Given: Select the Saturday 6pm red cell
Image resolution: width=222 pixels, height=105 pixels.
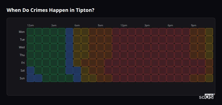Looking at the screenshot, I should [x=170, y=70].
